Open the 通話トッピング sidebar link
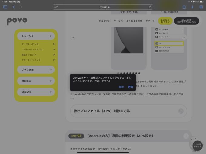206x154 pixels. point(38,55)
